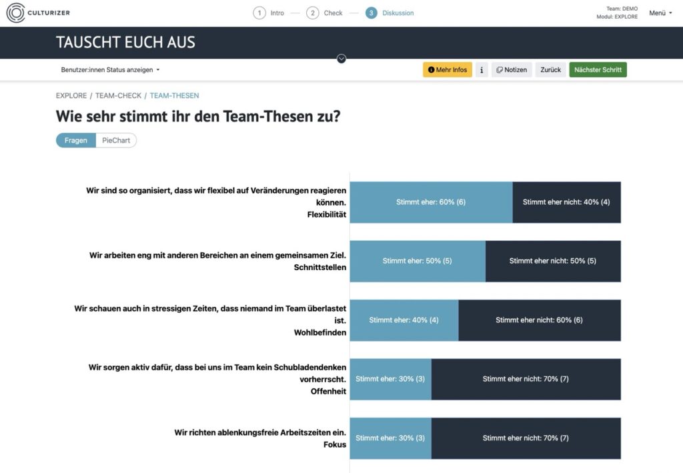
Task: Open the Notizen notes panel
Action: pos(512,69)
